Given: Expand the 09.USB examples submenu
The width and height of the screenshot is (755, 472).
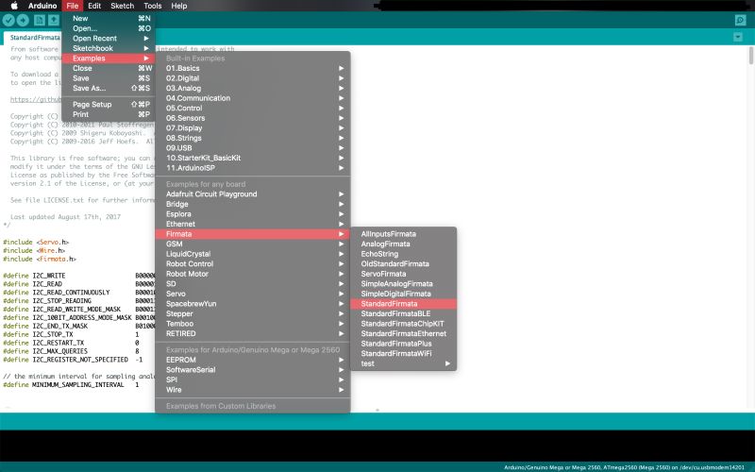Looking at the screenshot, I should [253, 148].
